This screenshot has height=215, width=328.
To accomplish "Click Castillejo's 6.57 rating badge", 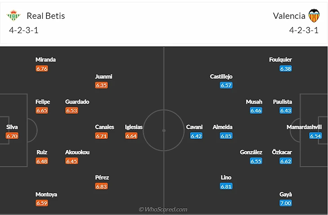I will tap(226, 85).
